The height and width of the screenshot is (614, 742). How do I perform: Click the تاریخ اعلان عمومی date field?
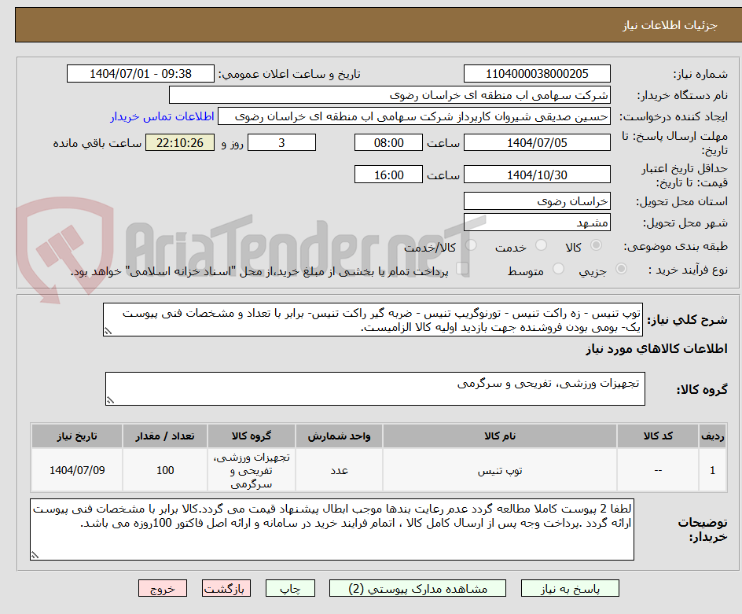(140, 73)
